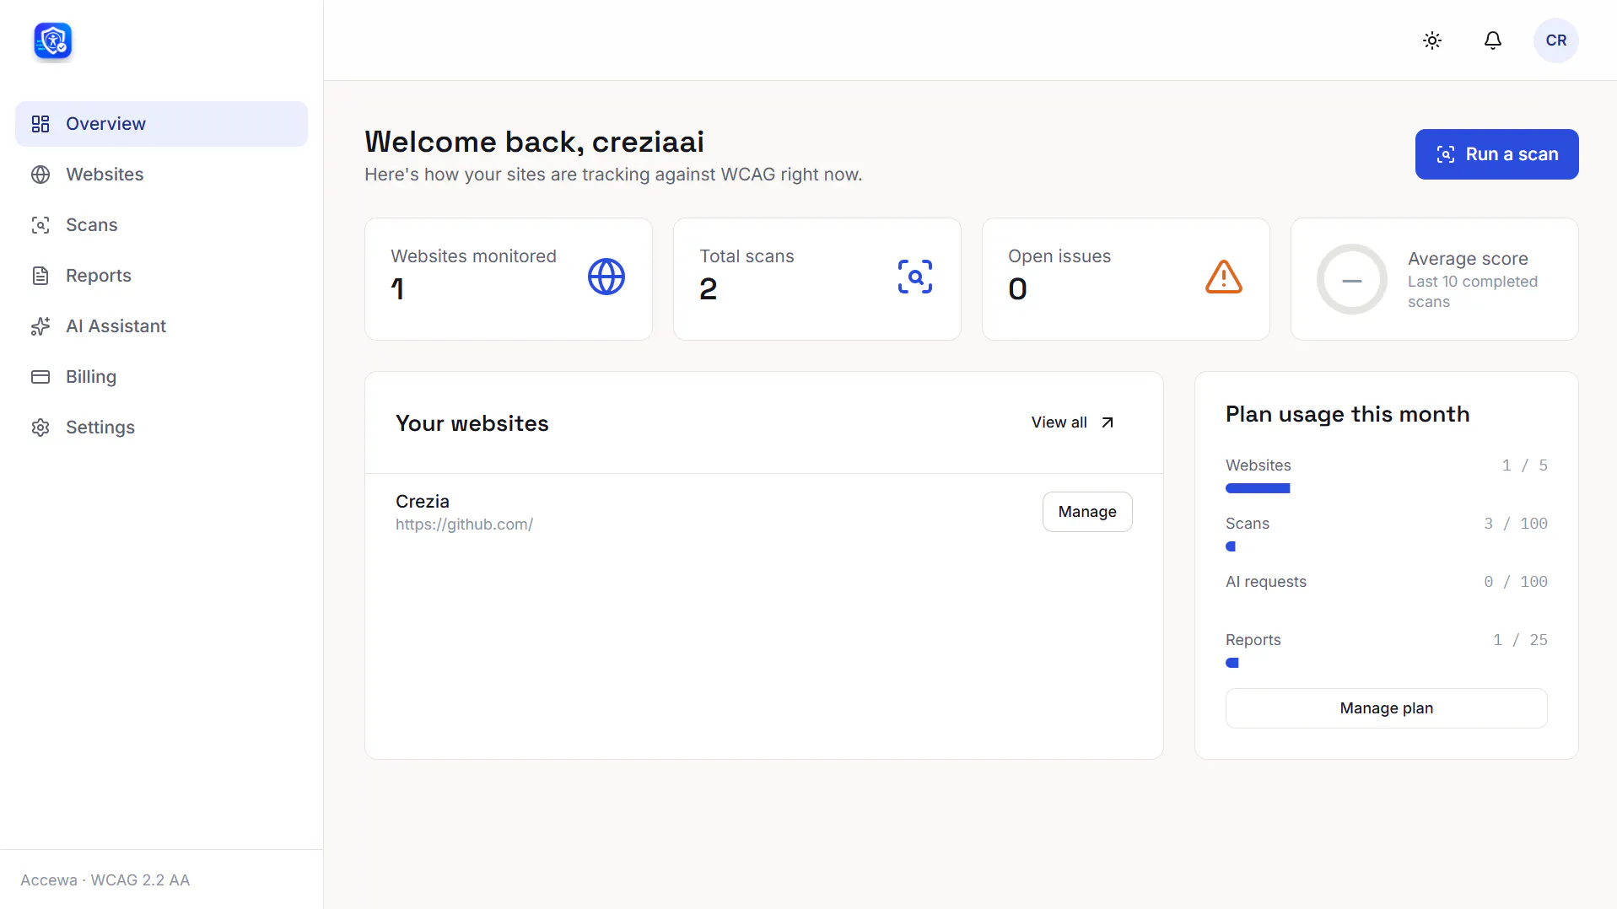Open Settings page
This screenshot has height=909, width=1617.
click(161, 428)
